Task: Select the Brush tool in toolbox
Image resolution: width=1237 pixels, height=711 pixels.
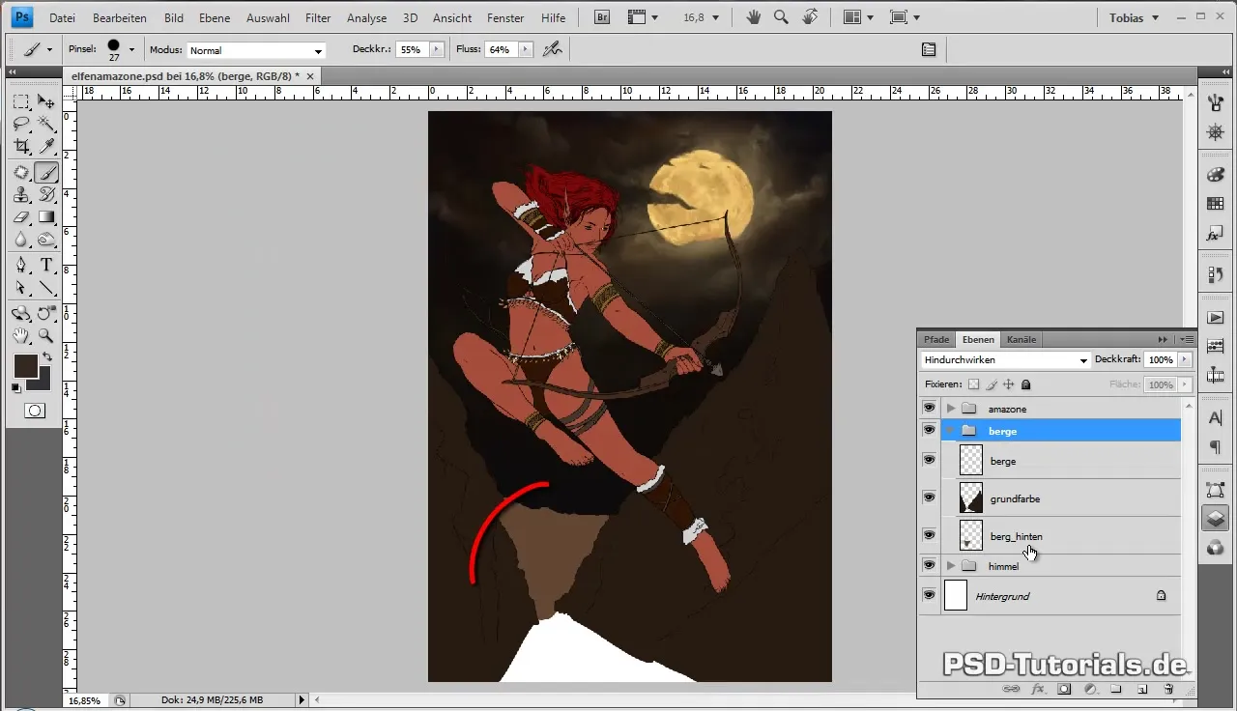Action: point(45,173)
